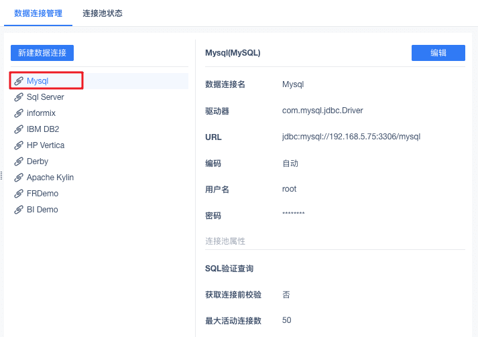The height and width of the screenshot is (337, 478).
Task: Click the link icon beside Mysql
Action: coord(19,81)
